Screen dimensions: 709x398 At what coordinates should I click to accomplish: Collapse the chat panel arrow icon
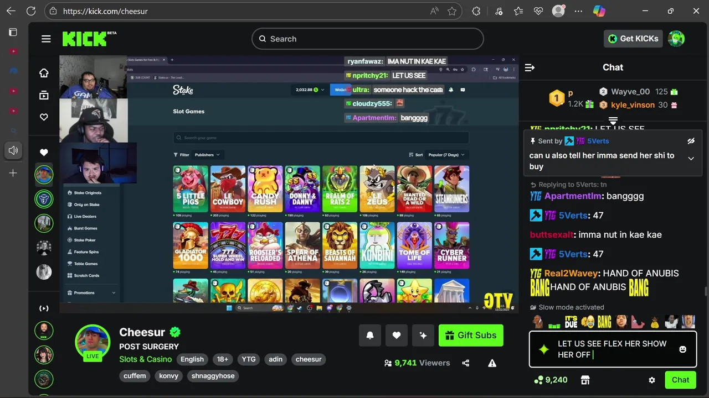[530, 67]
